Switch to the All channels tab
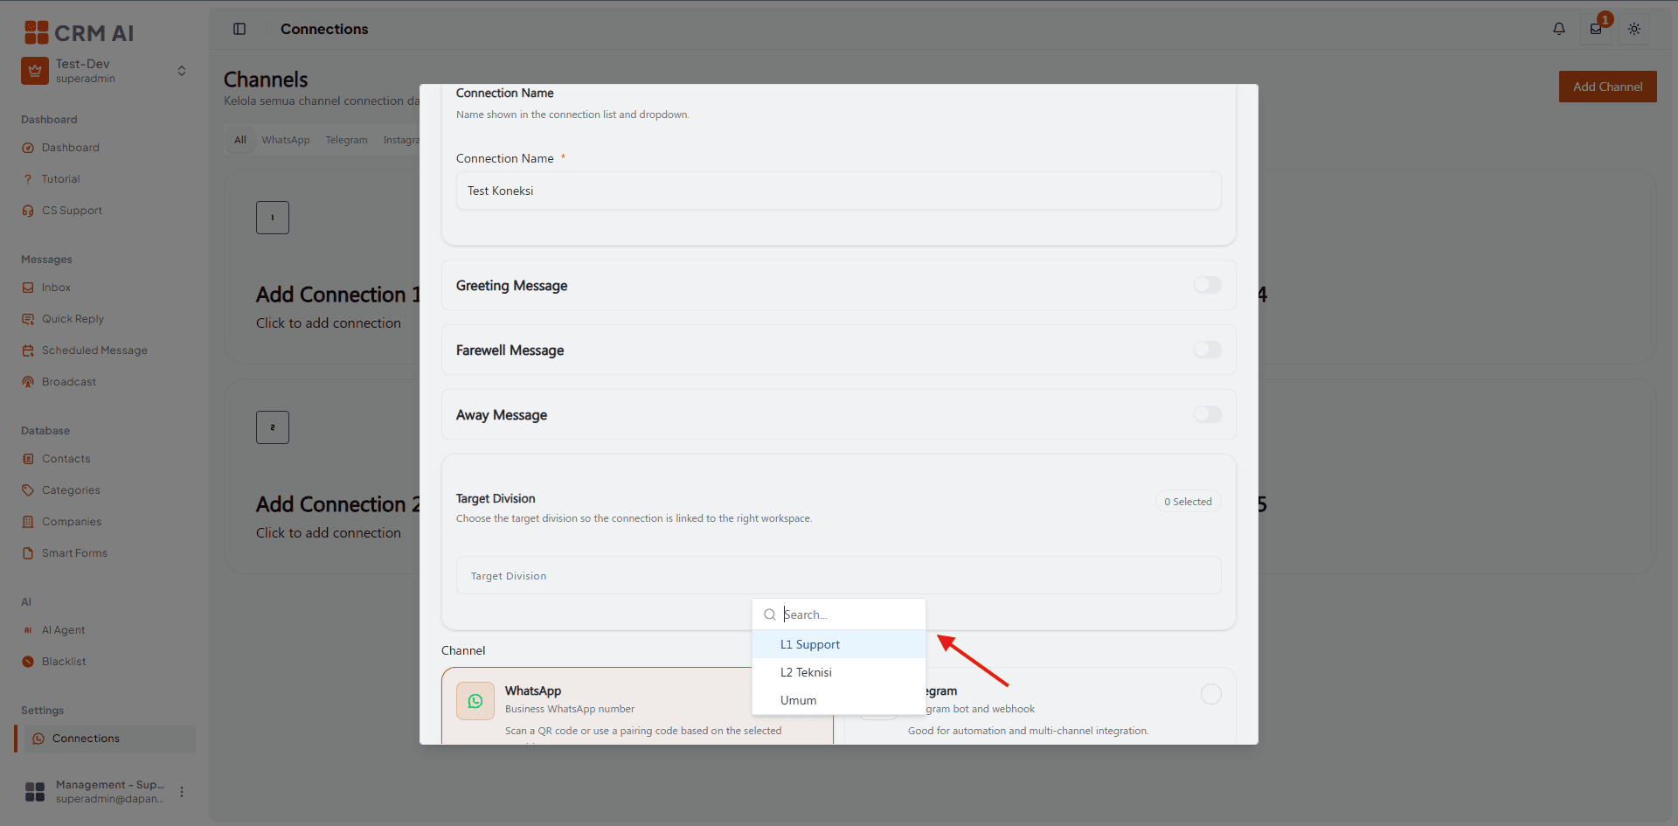 [x=240, y=140]
